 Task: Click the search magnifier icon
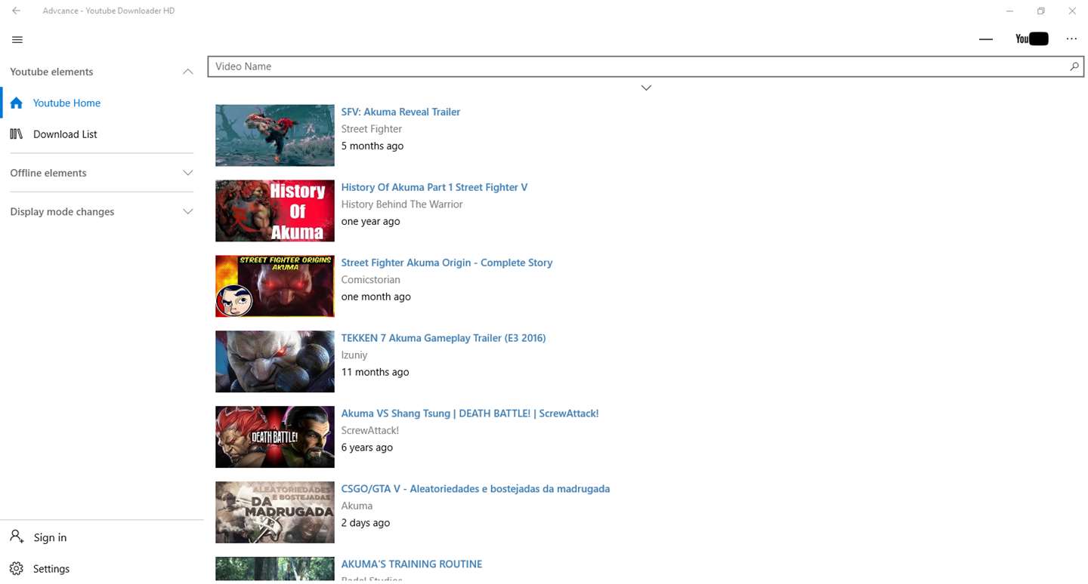[1074, 66]
